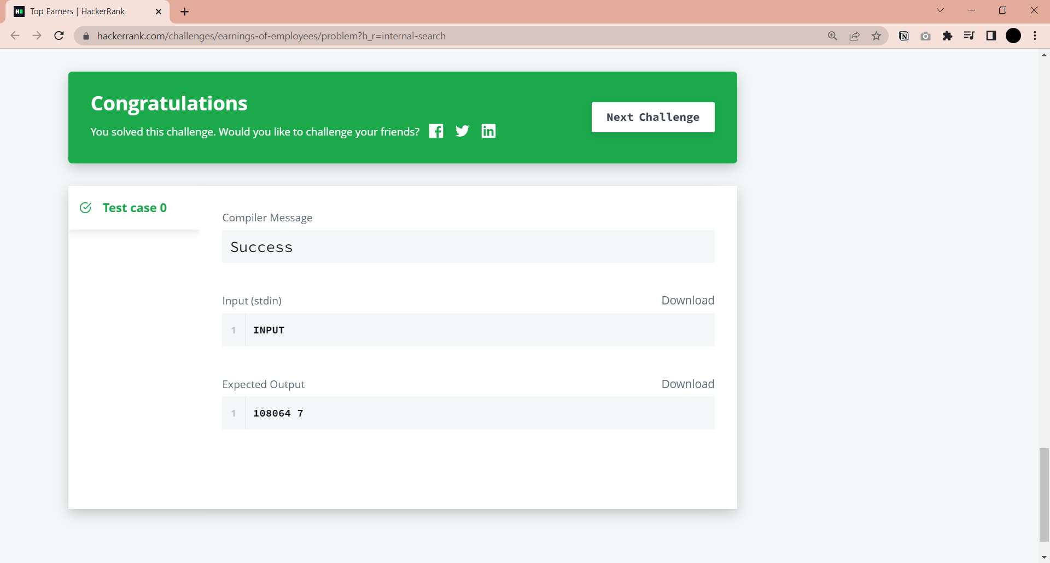This screenshot has height=563, width=1050.
Task: Open the profile avatar menu
Action: tap(1013, 36)
